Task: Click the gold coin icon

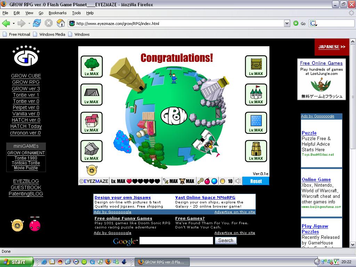Action: pos(223,181)
